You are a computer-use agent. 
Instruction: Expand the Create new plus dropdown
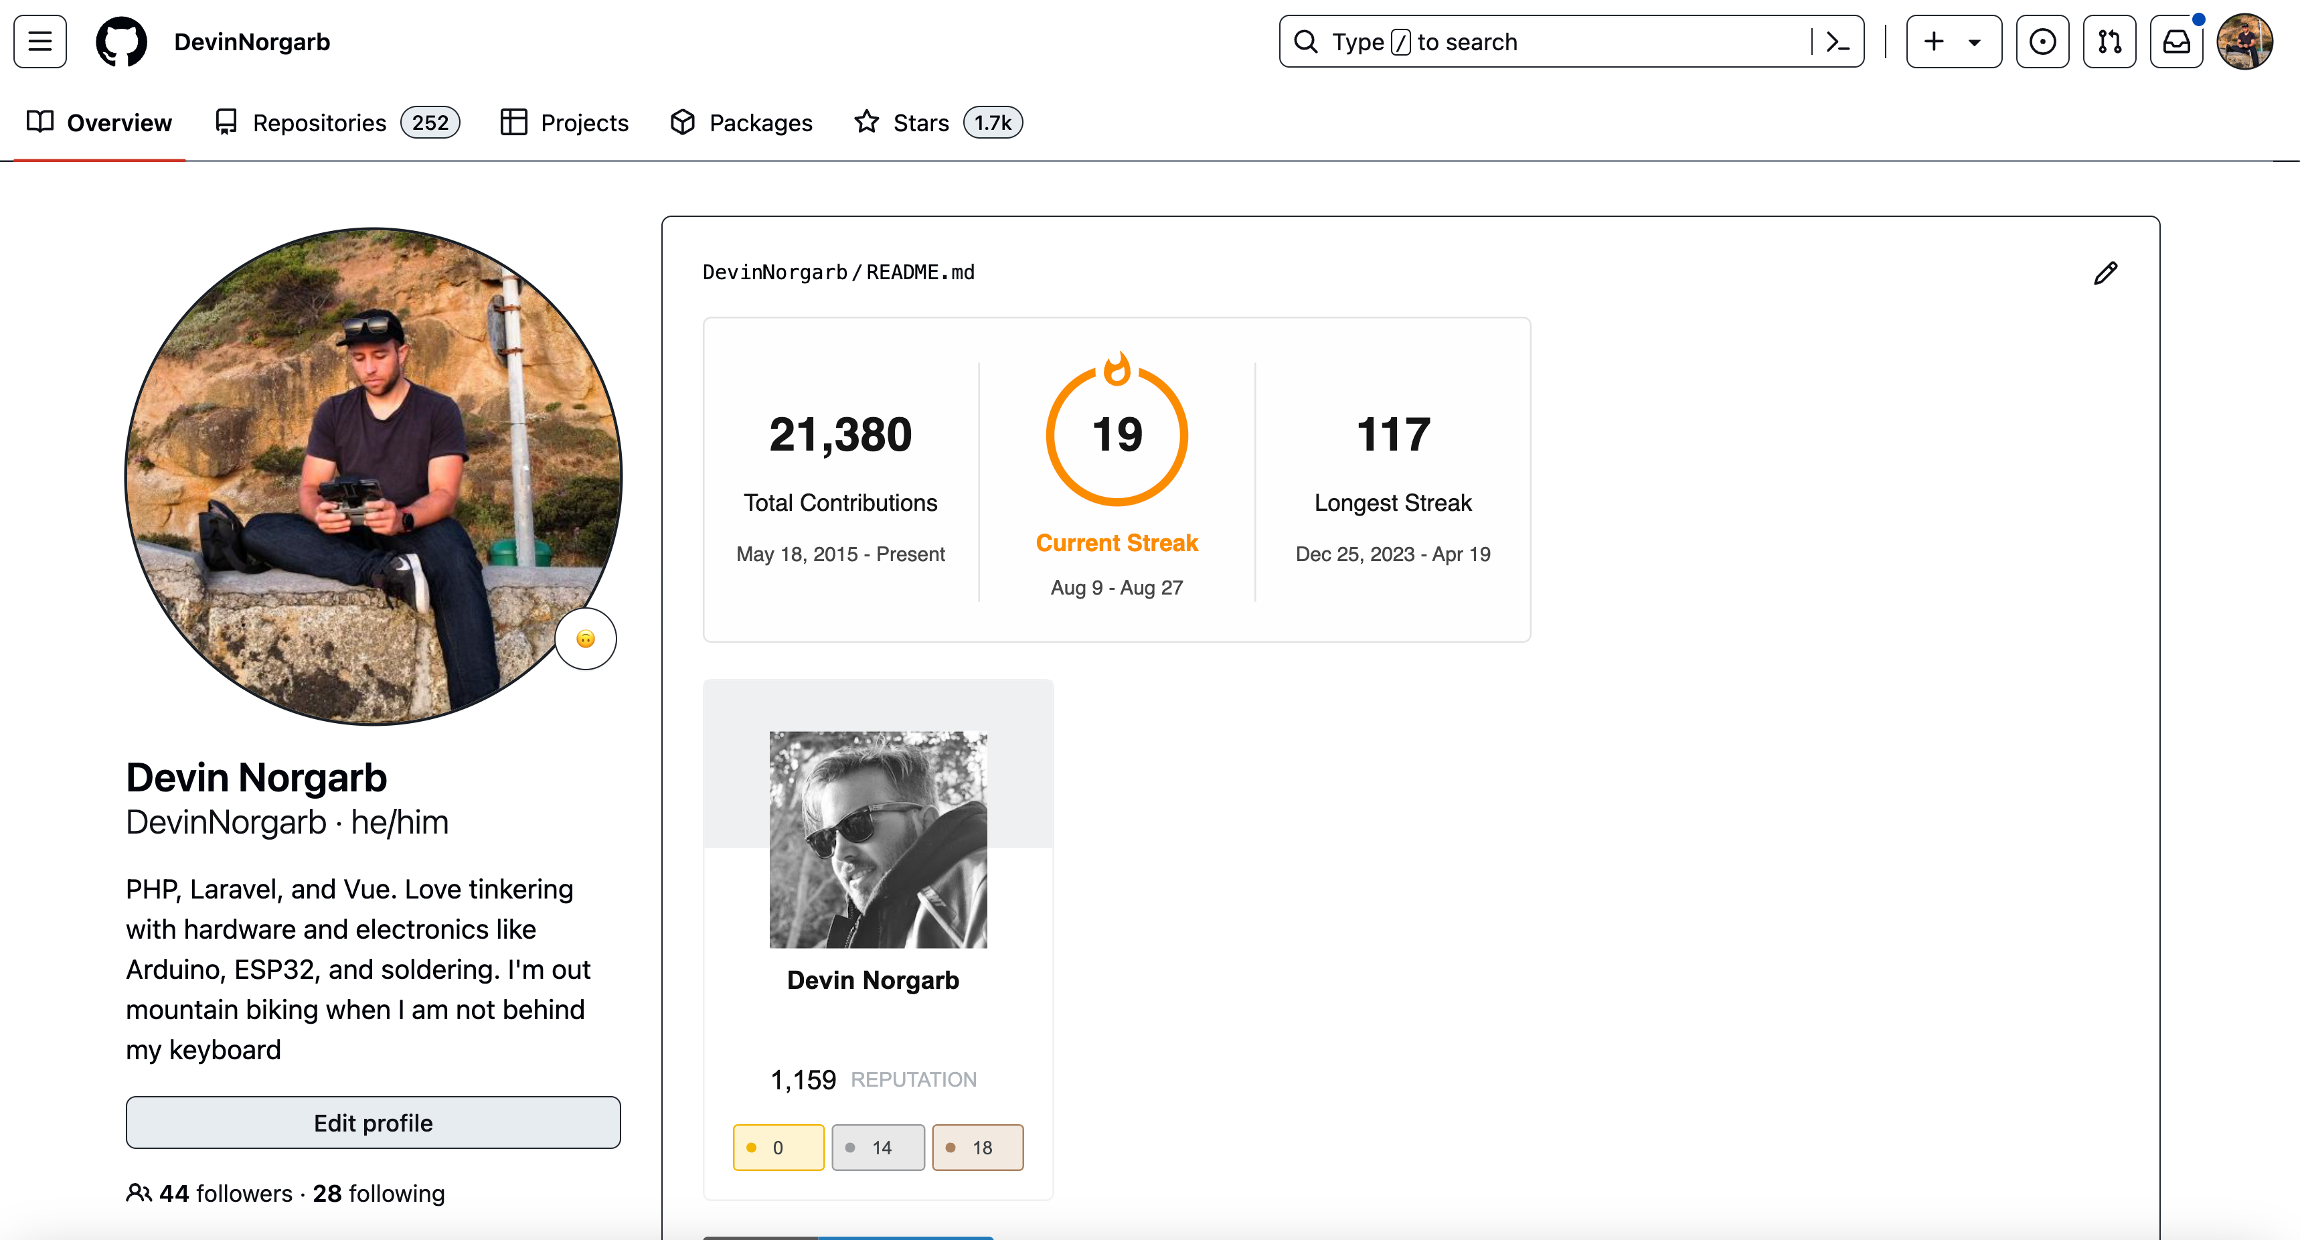click(1953, 42)
